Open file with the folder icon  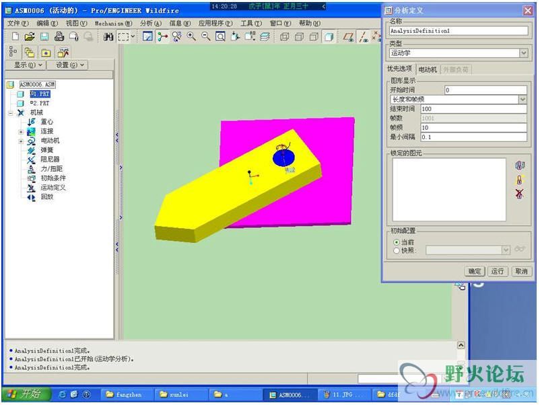(30, 36)
